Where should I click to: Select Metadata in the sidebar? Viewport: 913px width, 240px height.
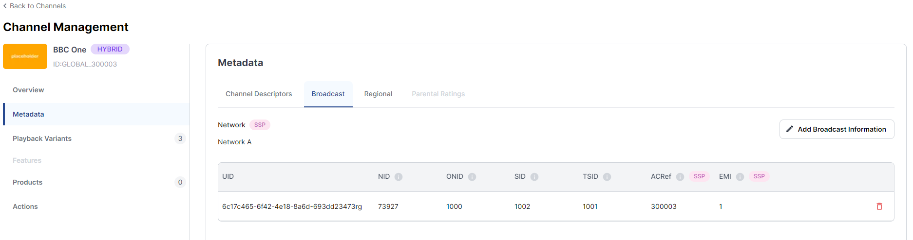click(28, 114)
